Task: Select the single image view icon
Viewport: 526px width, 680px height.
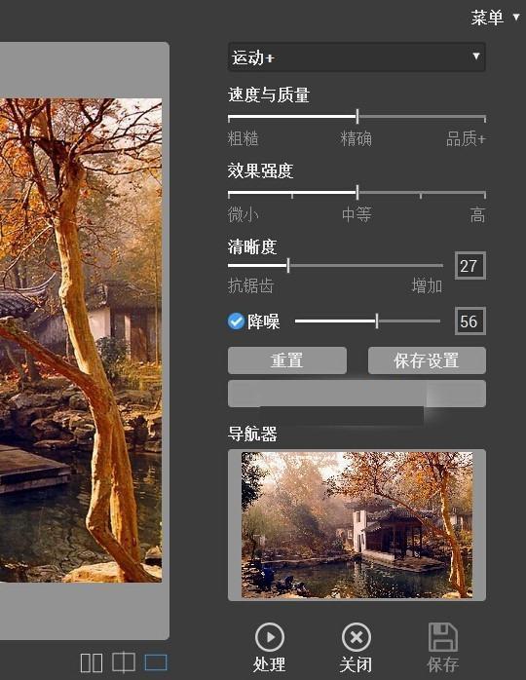Action: point(156,662)
